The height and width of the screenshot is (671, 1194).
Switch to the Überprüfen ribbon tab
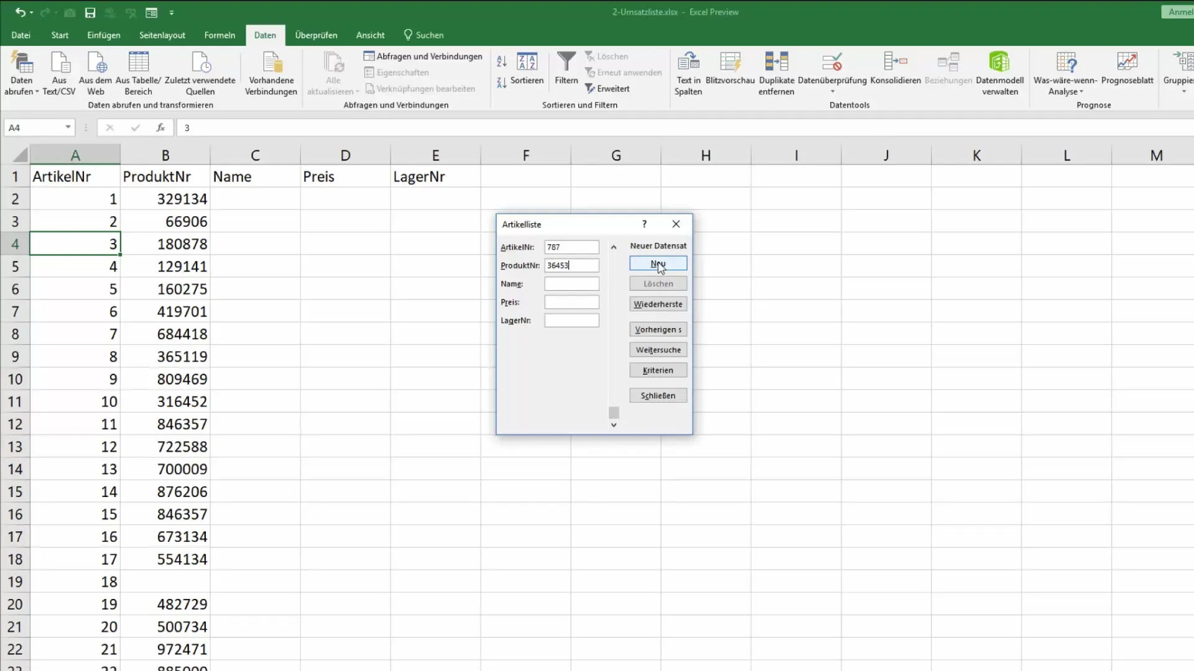(316, 35)
